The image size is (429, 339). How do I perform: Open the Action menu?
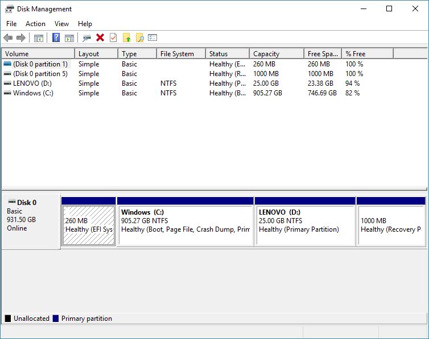pos(36,24)
